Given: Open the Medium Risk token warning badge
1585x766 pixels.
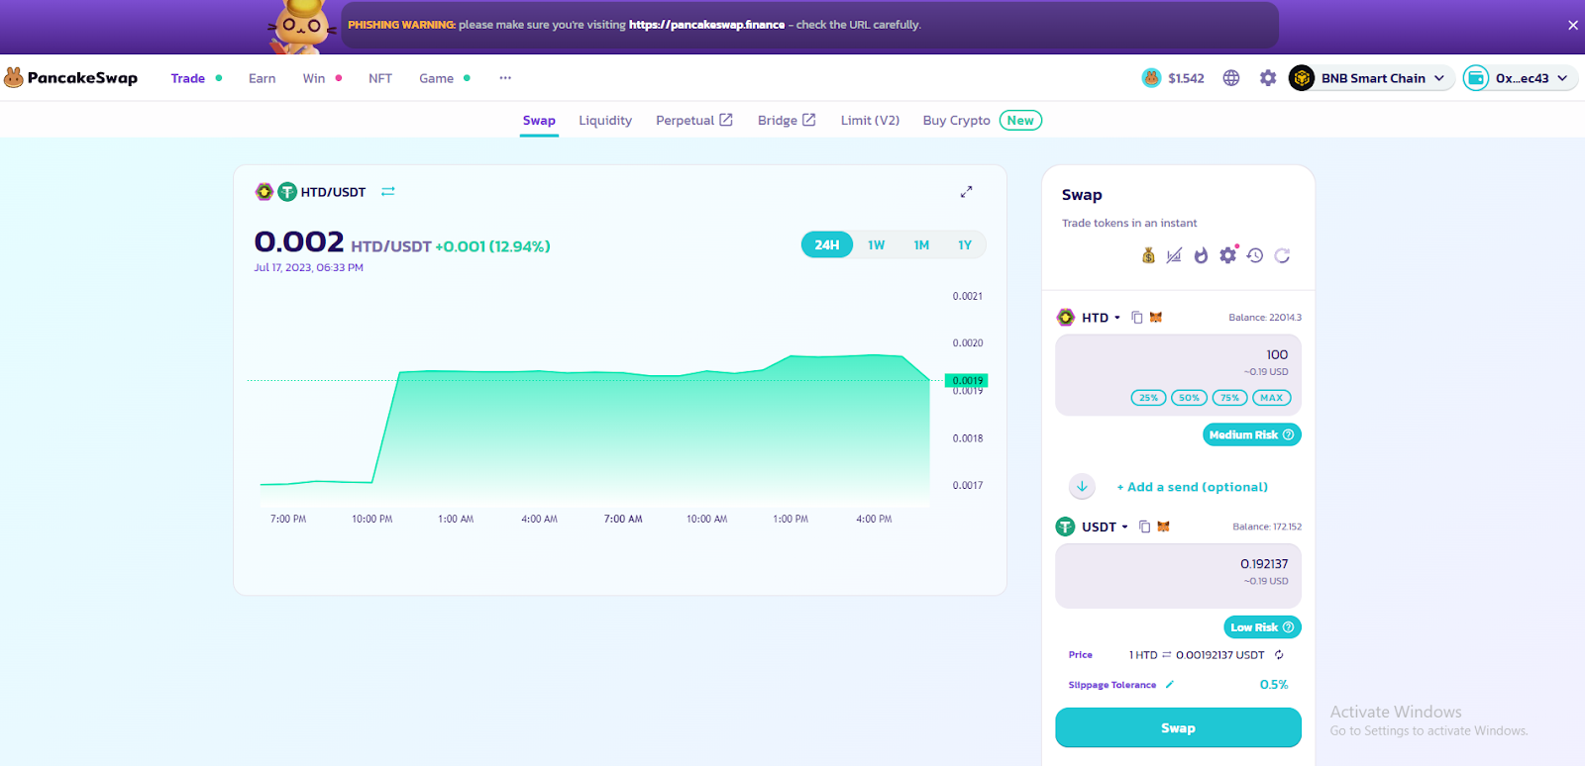Looking at the screenshot, I should [x=1252, y=434].
